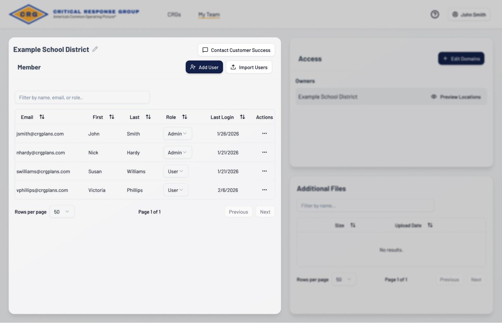This screenshot has width=502, height=323.
Task: Open the role dropdown for Nick Hardy
Action: (x=177, y=153)
